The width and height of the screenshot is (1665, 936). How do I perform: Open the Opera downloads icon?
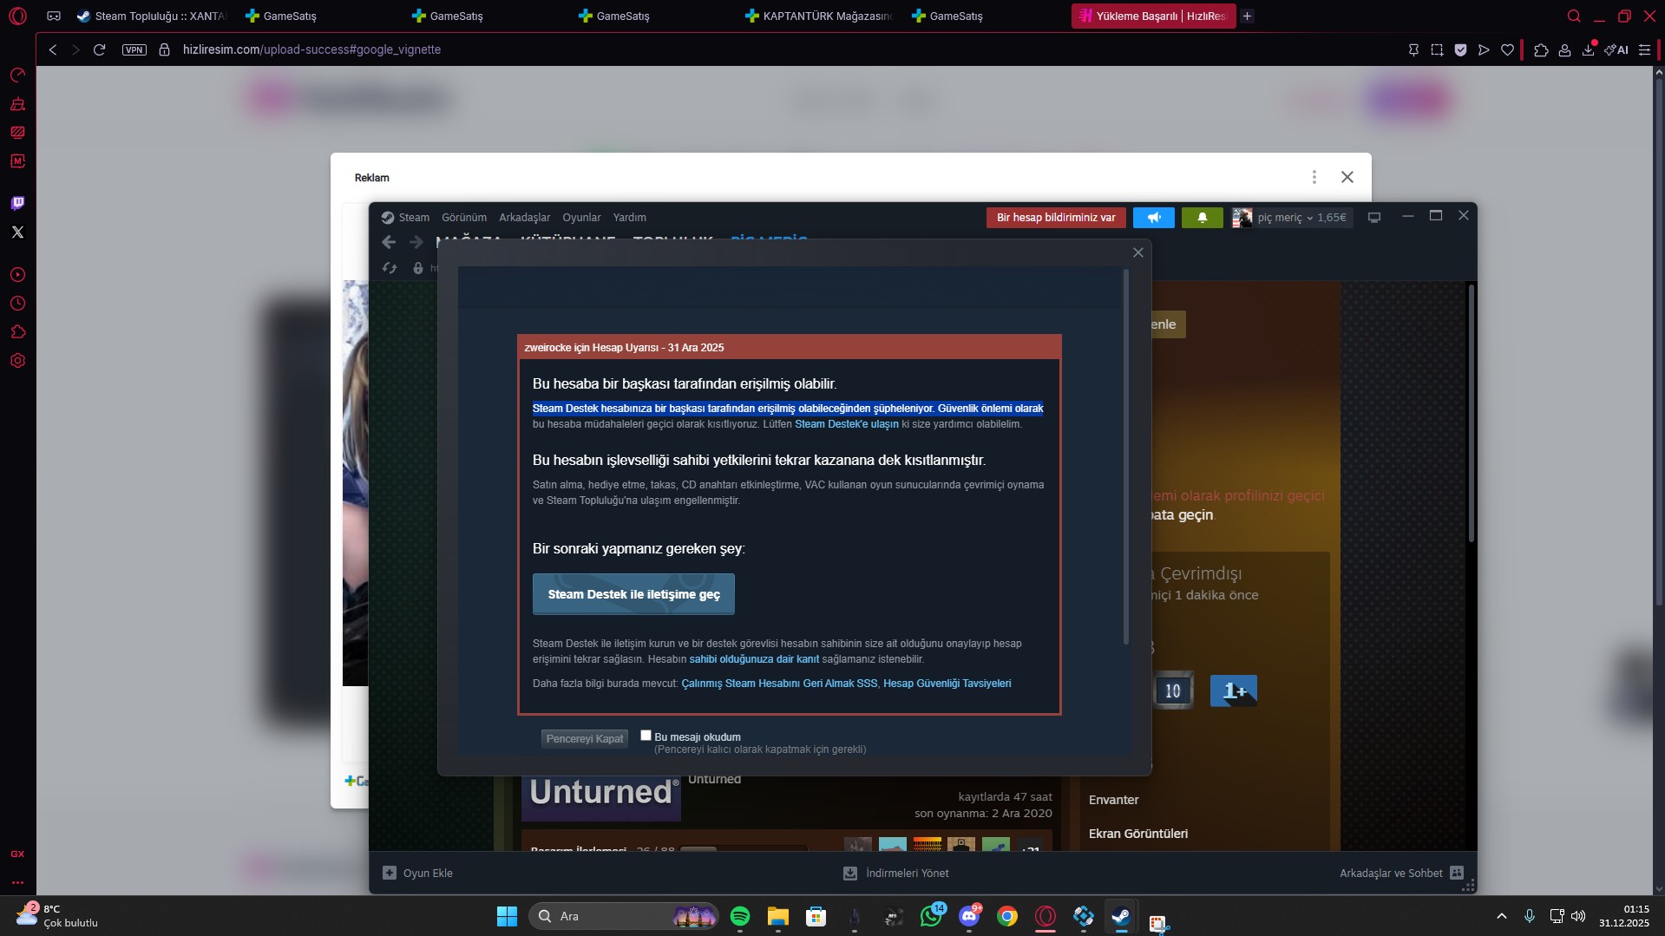coord(1588,49)
